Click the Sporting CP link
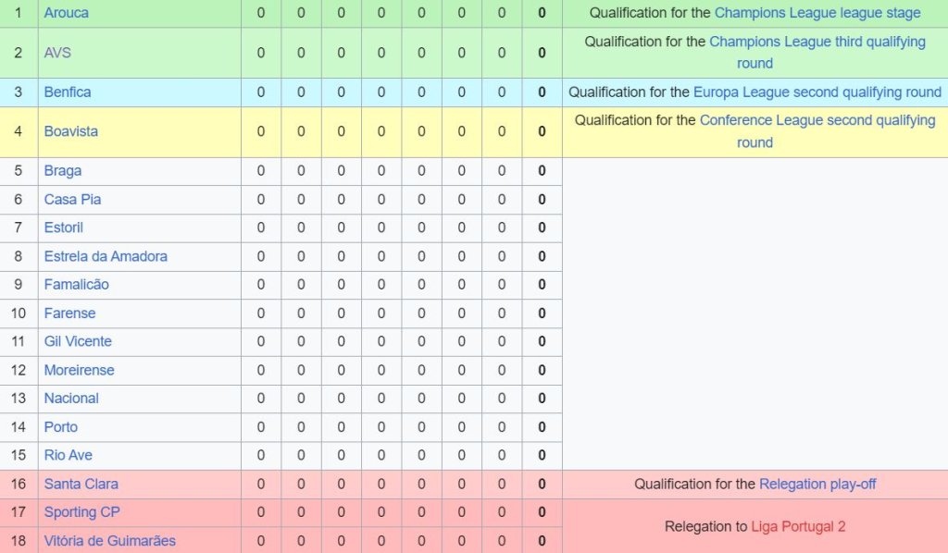This screenshot has width=948, height=553. pyautogui.click(x=82, y=512)
